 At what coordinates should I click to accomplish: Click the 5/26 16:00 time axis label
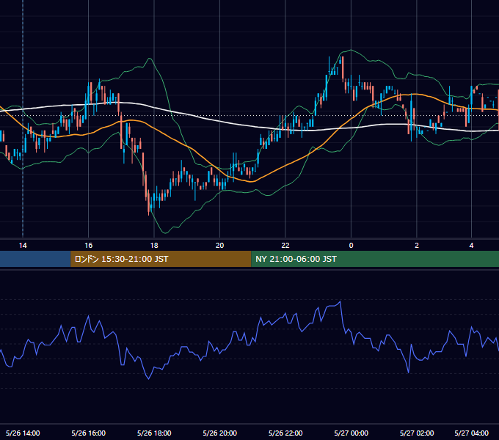[x=89, y=433]
